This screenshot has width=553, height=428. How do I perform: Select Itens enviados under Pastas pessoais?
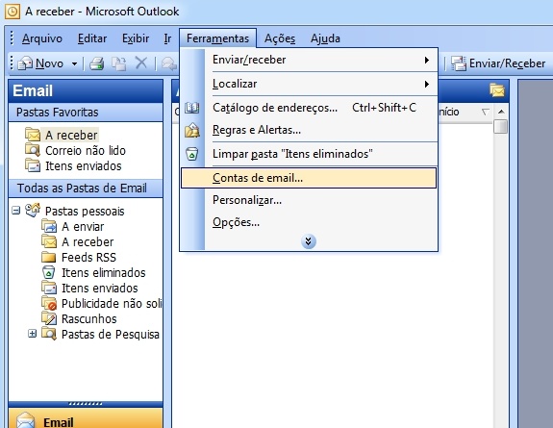(x=99, y=288)
